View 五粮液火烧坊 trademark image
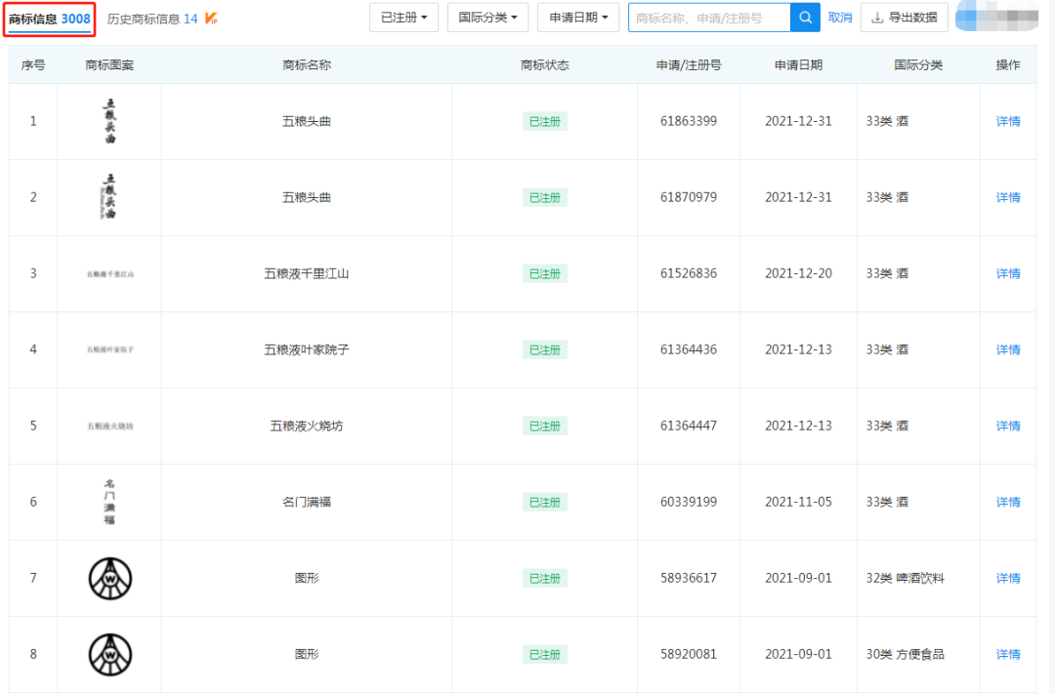 [110, 426]
